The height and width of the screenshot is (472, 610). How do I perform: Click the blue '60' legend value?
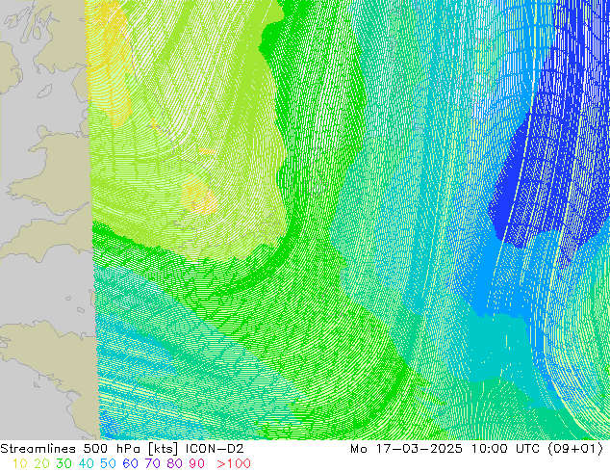[x=130, y=464]
